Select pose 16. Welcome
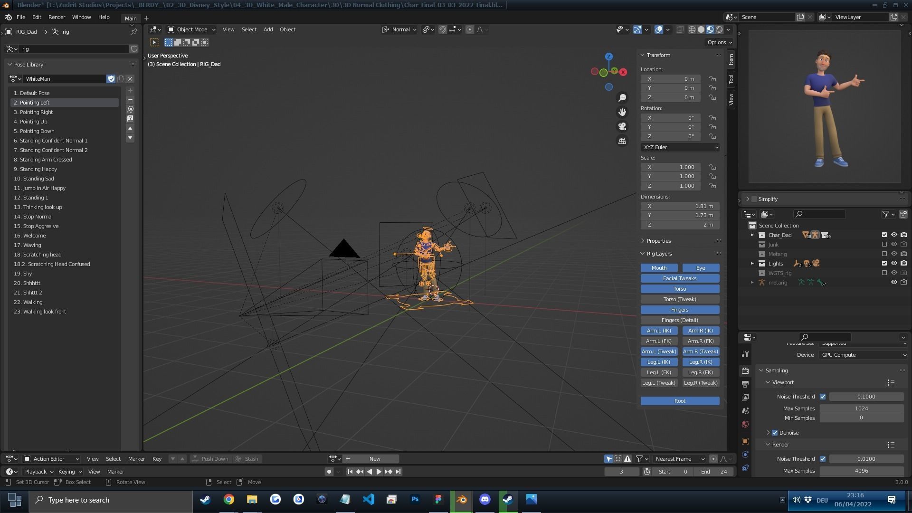This screenshot has width=912, height=513. click(x=64, y=236)
